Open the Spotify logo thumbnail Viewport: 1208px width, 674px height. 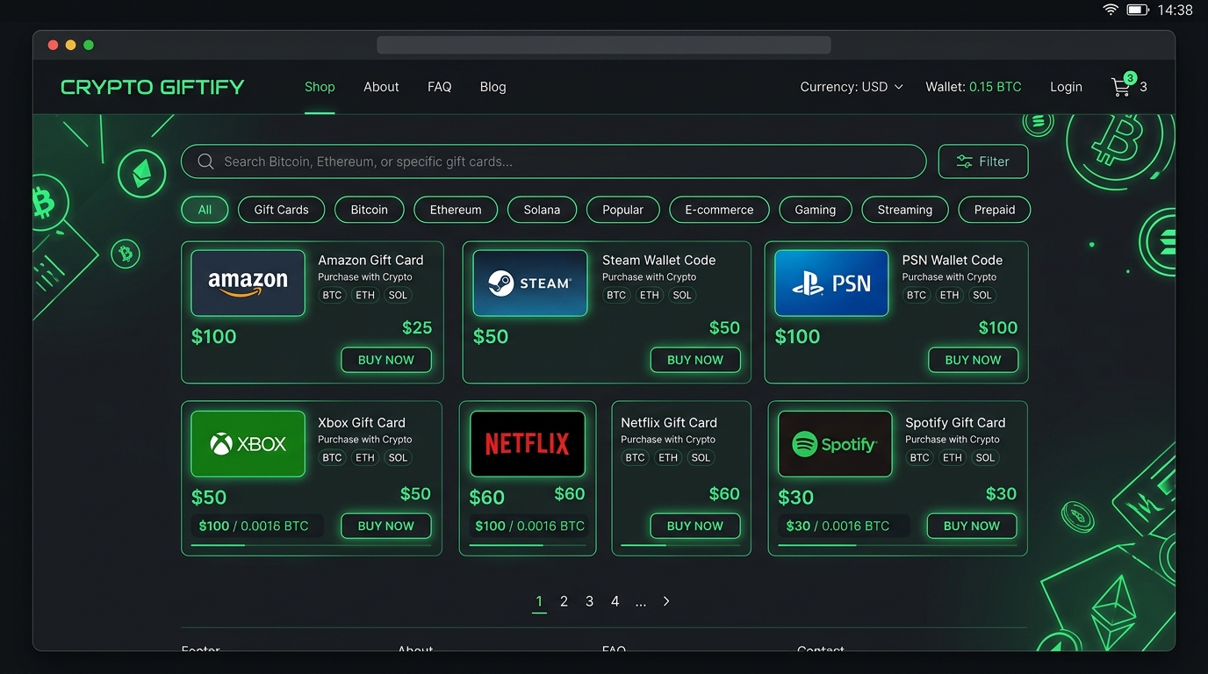(x=835, y=444)
